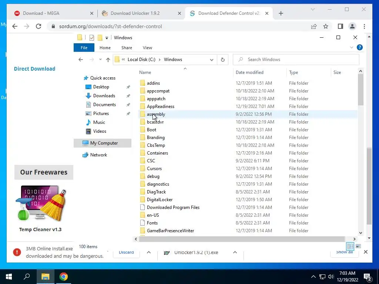Open Chrome three-dot menu

coord(364,26)
